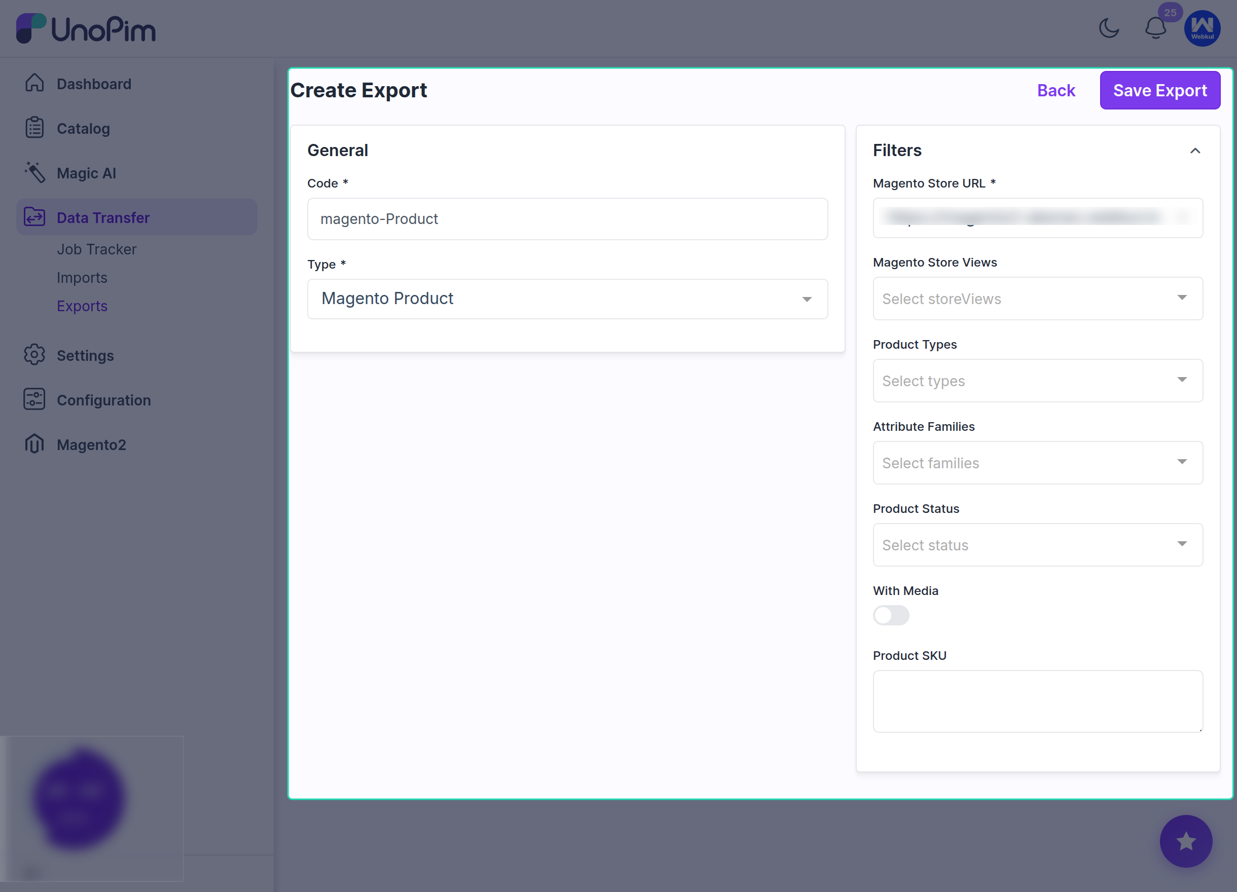Open the Magento Store Views dropdown

(x=1037, y=298)
